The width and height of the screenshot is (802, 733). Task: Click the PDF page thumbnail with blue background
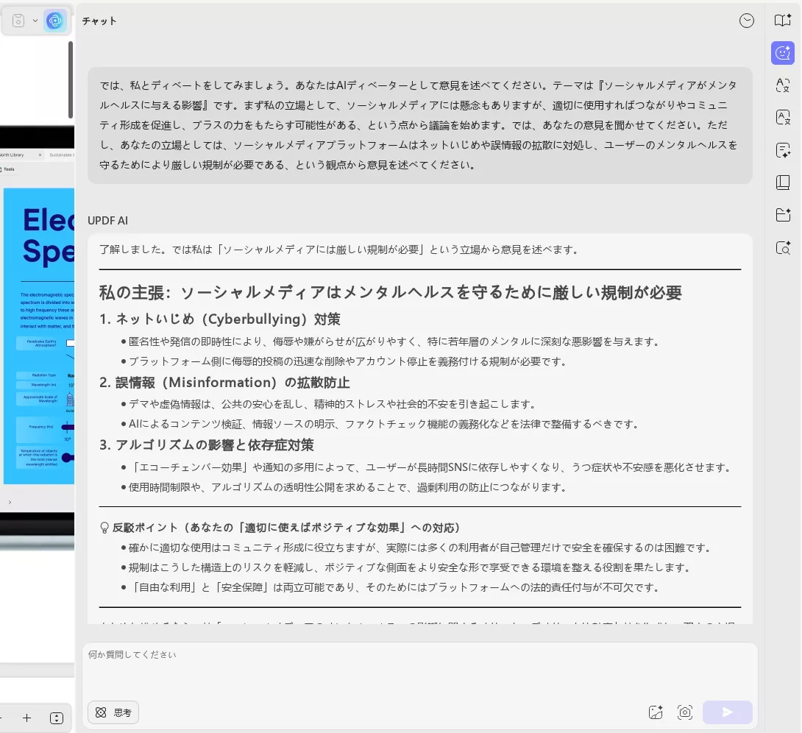[x=39, y=336]
